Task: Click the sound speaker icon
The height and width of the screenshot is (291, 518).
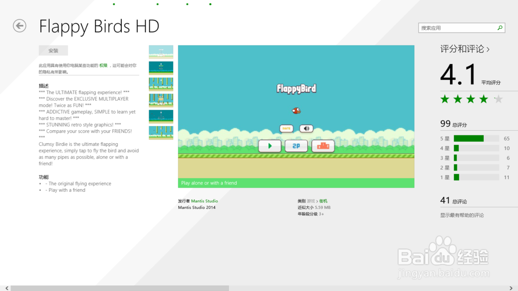Action: pos(306,129)
